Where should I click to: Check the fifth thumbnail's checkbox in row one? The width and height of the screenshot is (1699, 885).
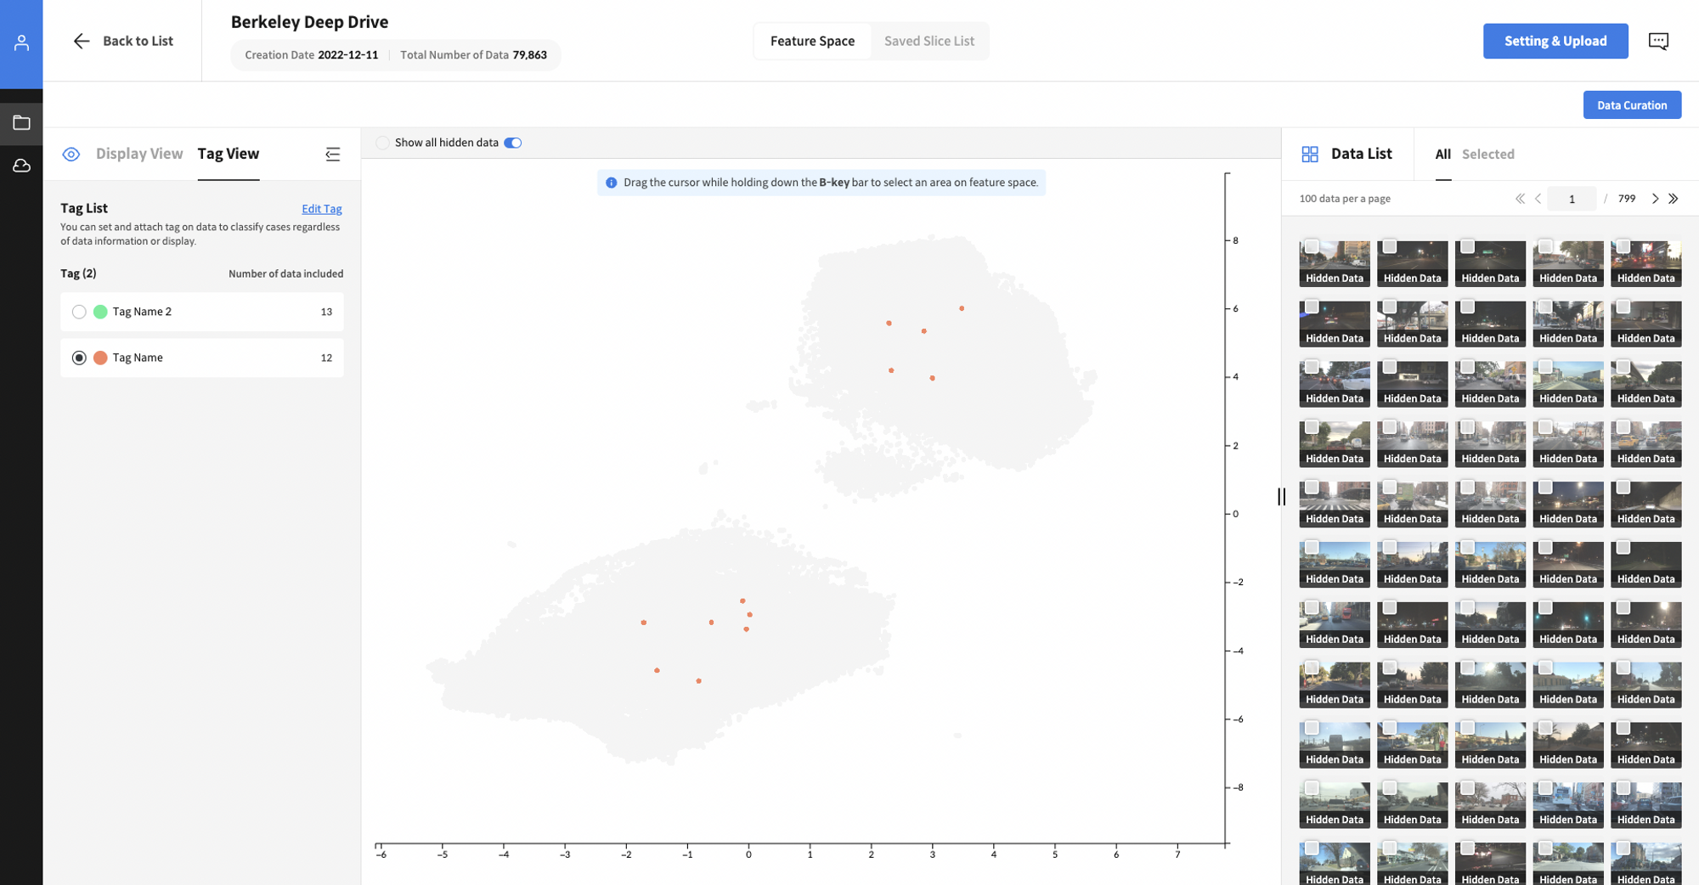(x=1623, y=246)
